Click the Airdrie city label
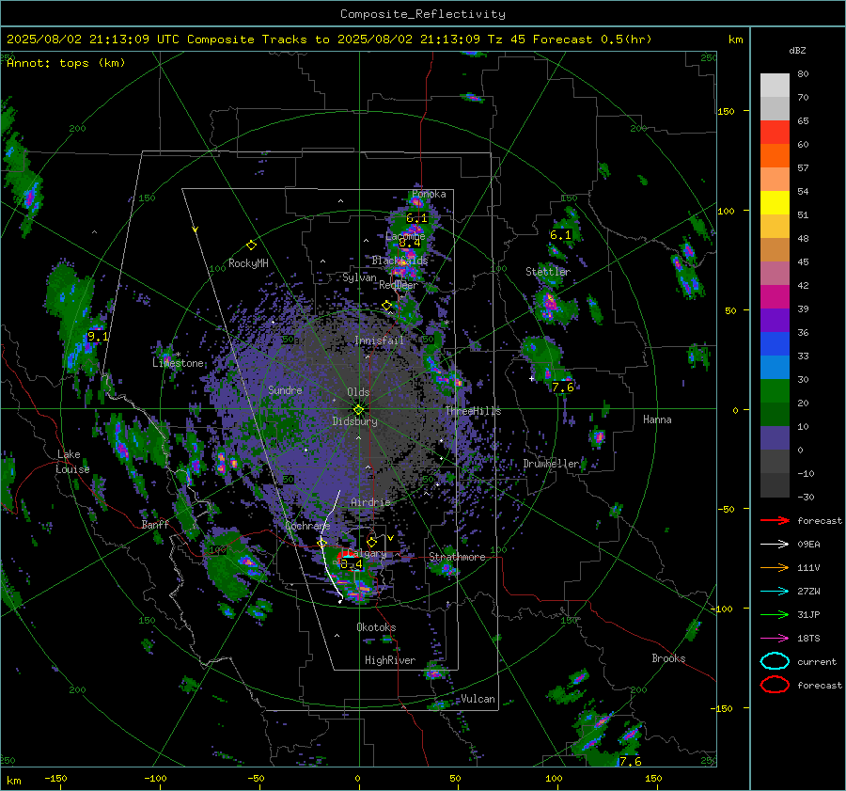 tap(370, 502)
